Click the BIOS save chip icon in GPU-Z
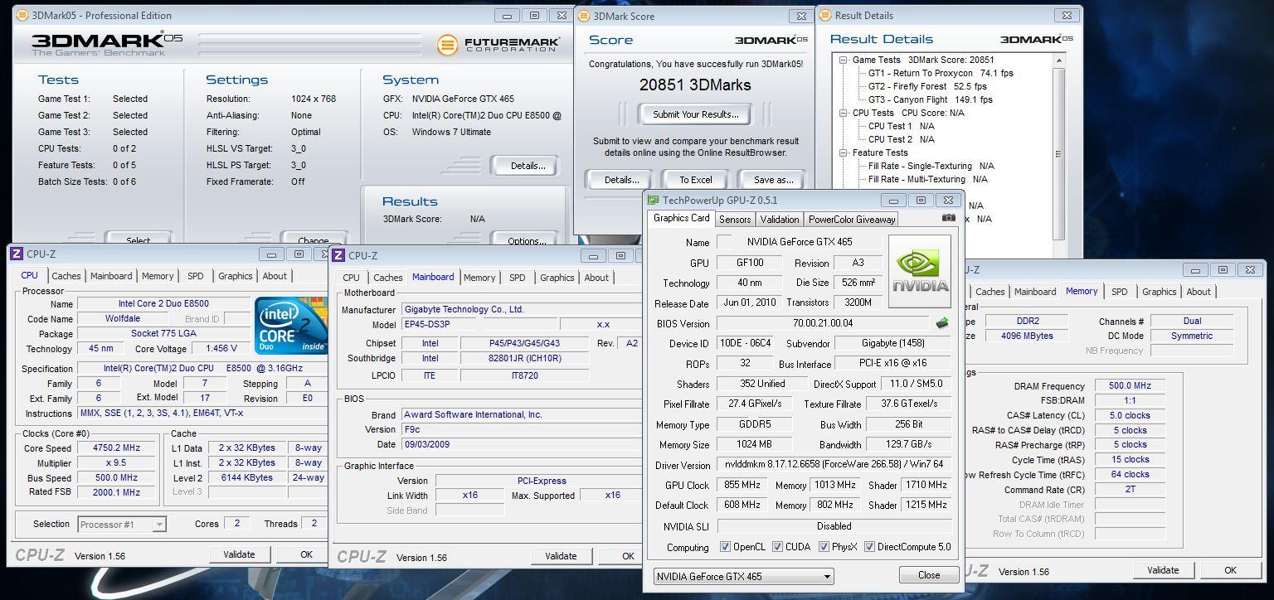This screenshot has width=1274, height=600. tap(942, 323)
